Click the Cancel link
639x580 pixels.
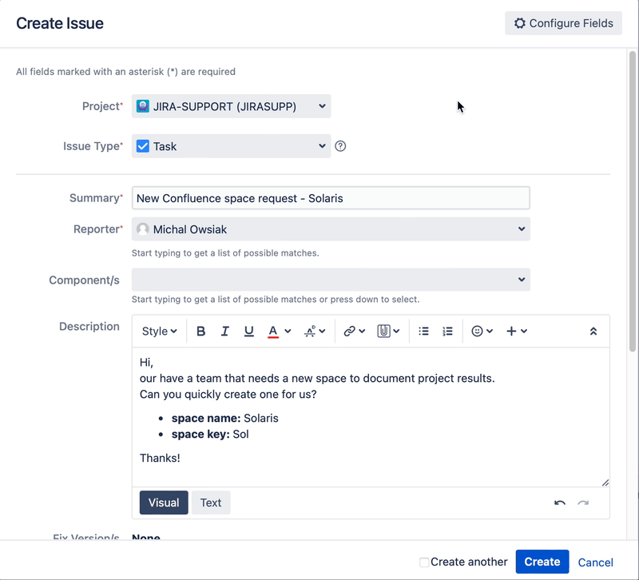[x=595, y=562]
